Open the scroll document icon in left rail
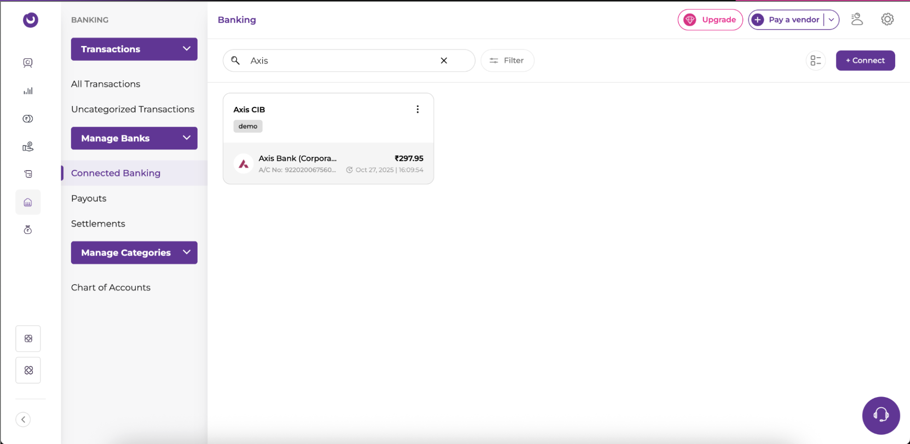Image resolution: width=910 pixels, height=444 pixels. click(28, 174)
